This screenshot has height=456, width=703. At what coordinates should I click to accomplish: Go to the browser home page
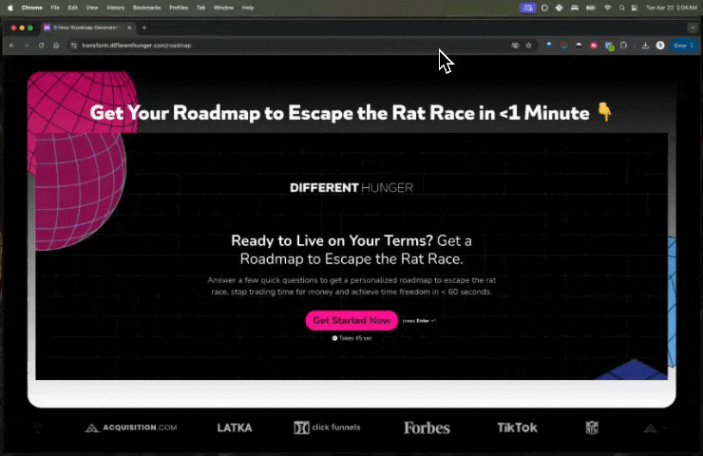(x=56, y=46)
